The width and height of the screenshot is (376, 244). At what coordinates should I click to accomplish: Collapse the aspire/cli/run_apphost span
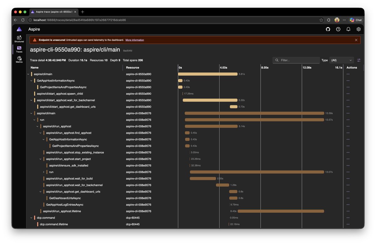point(37,126)
